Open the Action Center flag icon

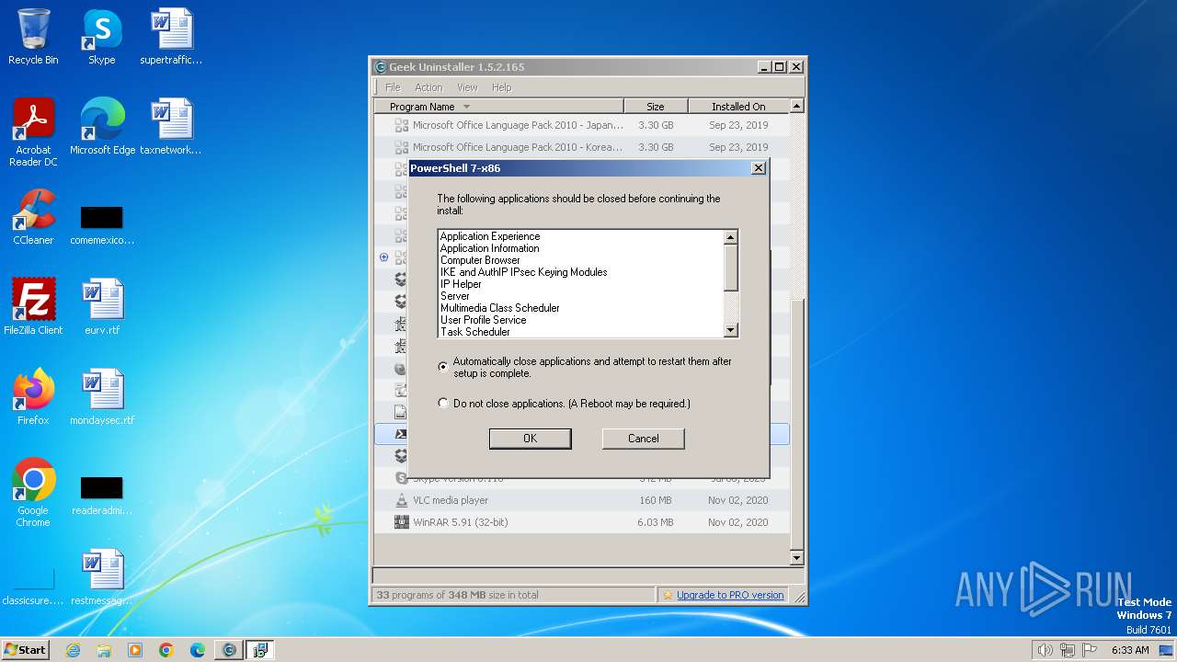pyautogui.click(x=1091, y=650)
